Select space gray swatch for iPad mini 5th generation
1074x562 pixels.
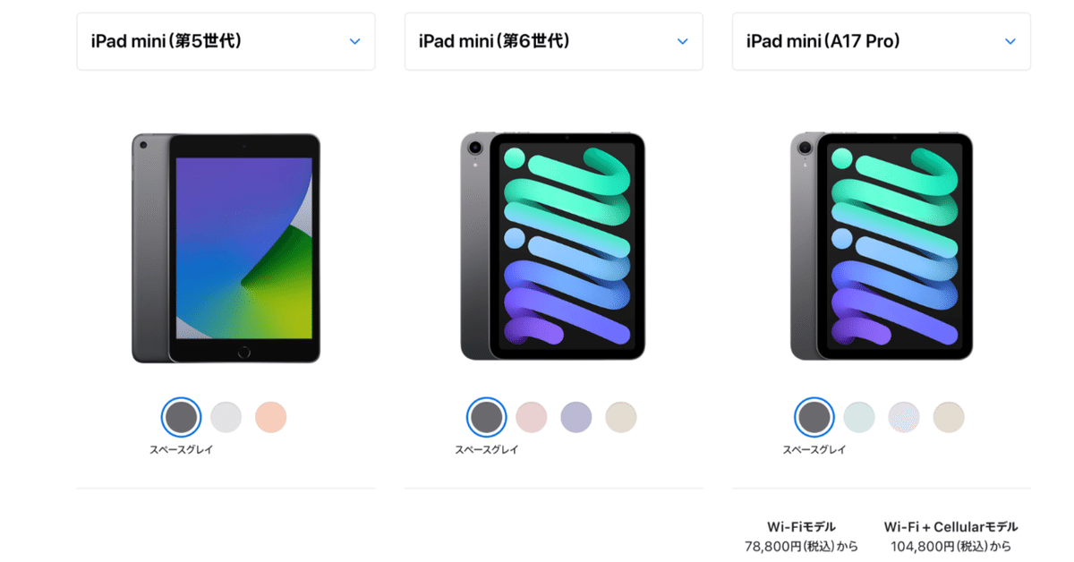(181, 417)
